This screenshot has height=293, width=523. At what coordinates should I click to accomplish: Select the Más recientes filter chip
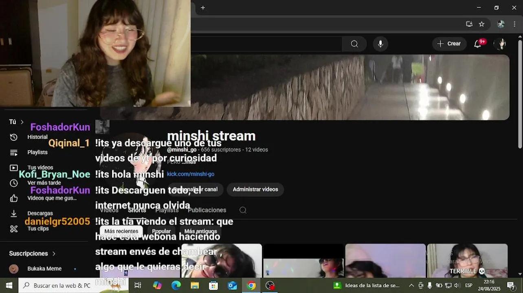coord(121,231)
